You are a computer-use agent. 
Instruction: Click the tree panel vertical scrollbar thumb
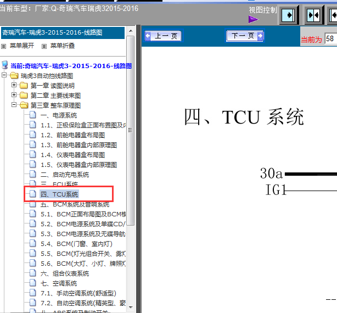[131, 131]
